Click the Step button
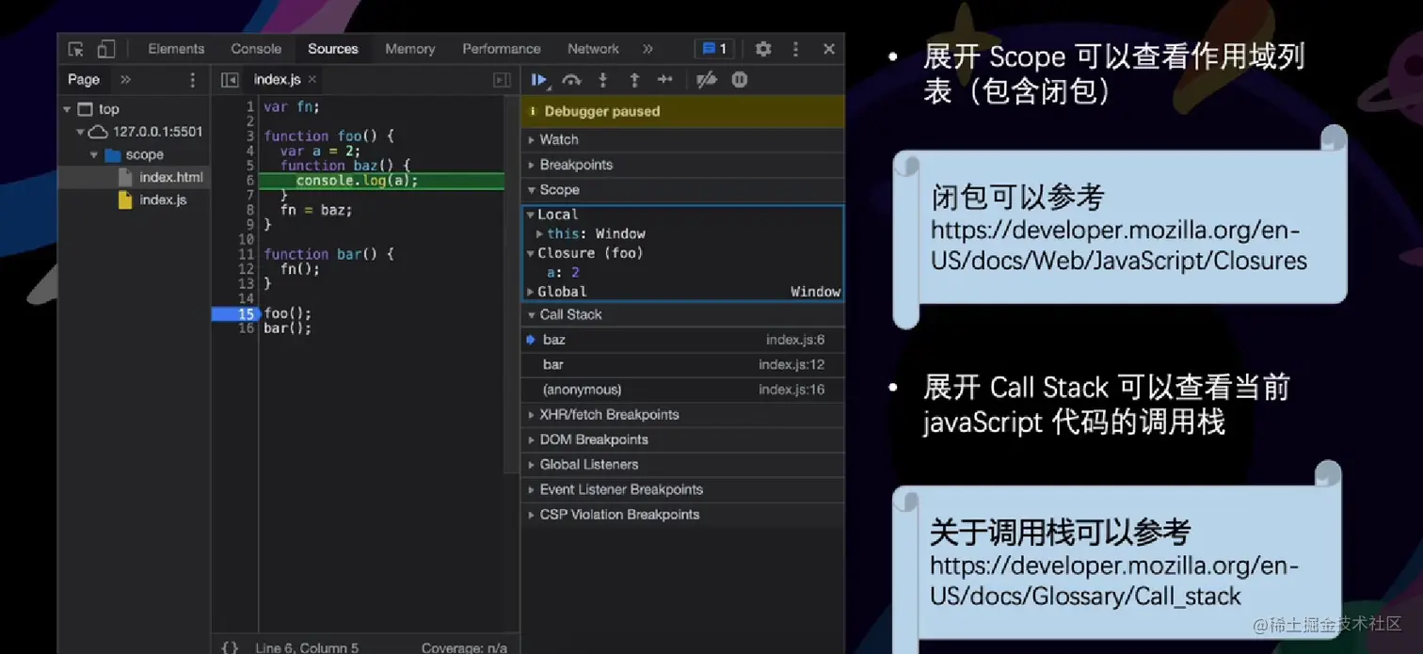The width and height of the screenshot is (1423, 654). point(665,80)
